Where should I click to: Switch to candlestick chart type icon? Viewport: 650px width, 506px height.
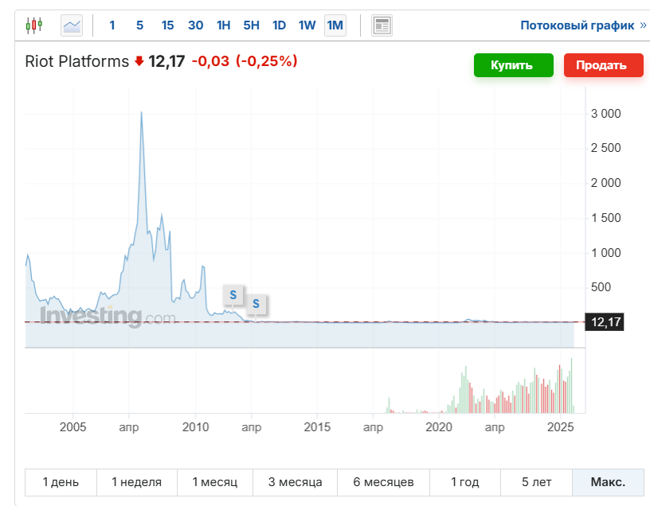tap(34, 25)
